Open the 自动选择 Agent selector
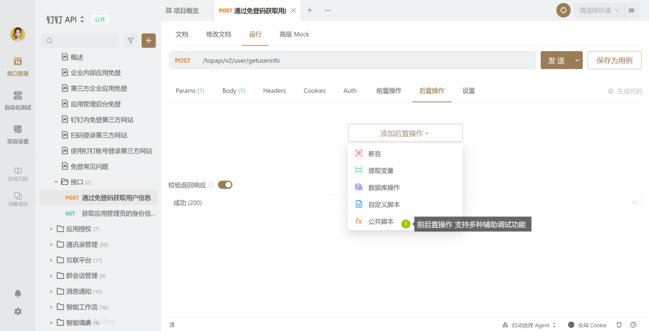Image resolution: width=649 pixels, height=331 pixels. point(529,325)
